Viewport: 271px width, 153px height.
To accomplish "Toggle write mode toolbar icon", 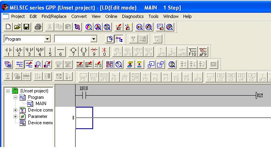I will click(x=29, y=65).
